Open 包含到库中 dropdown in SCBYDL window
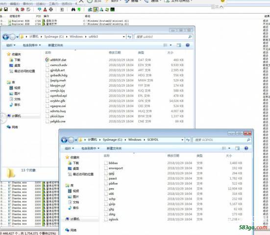 (90, 148)
